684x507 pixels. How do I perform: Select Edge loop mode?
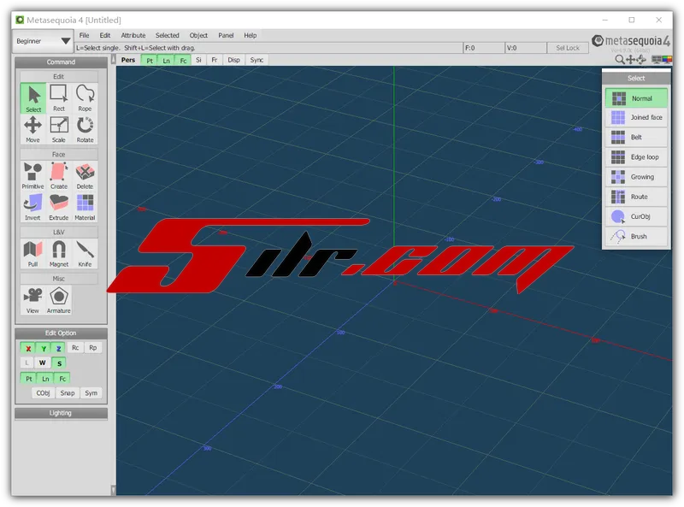pyautogui.click(x=636, y=157)
